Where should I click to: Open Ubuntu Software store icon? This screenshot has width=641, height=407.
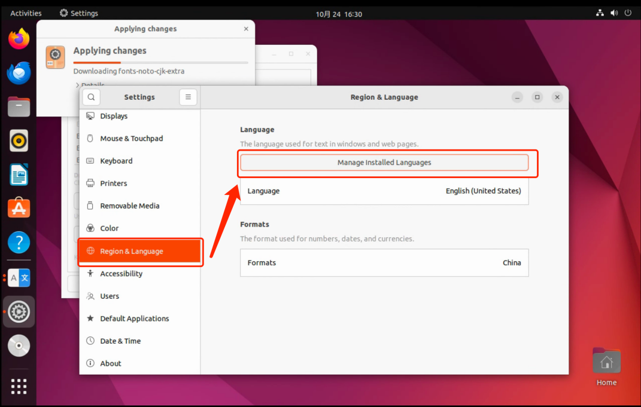click(x=19, y=208)
